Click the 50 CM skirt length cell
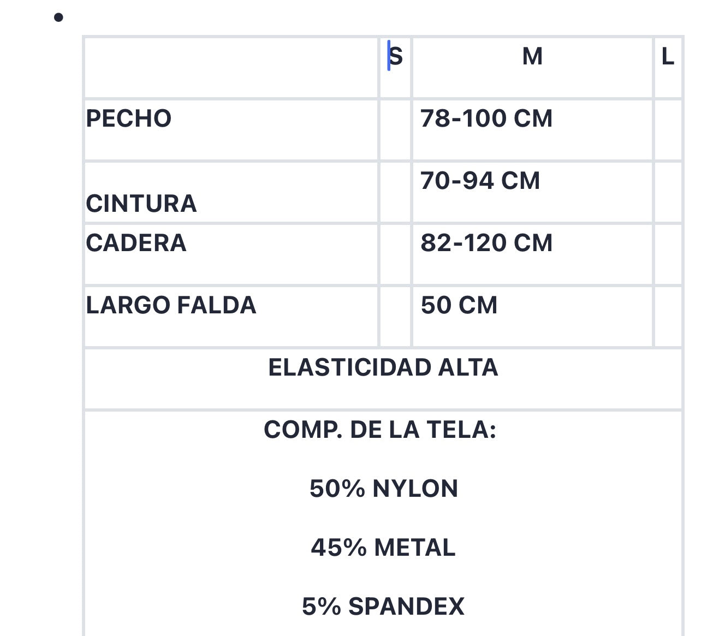Viewport: 701px width, 636px height. (x=532, y=317)
